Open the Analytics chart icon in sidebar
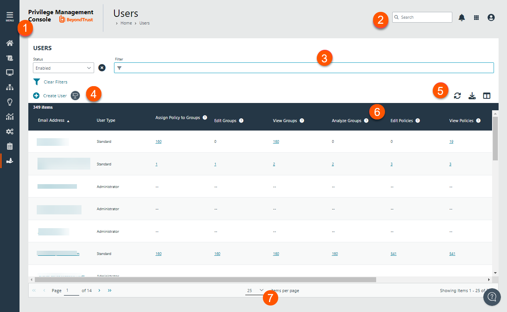Viewport: 507px width, 312px height. [10, 117]
